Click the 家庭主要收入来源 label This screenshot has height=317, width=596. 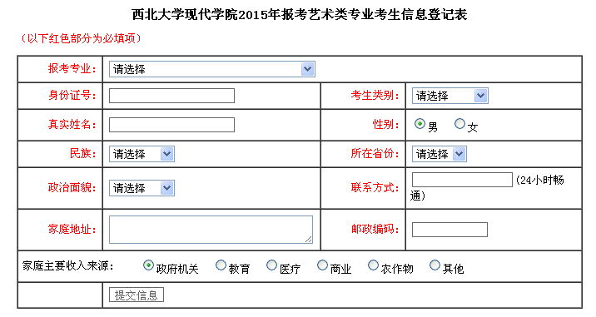(x=68, y=265)
